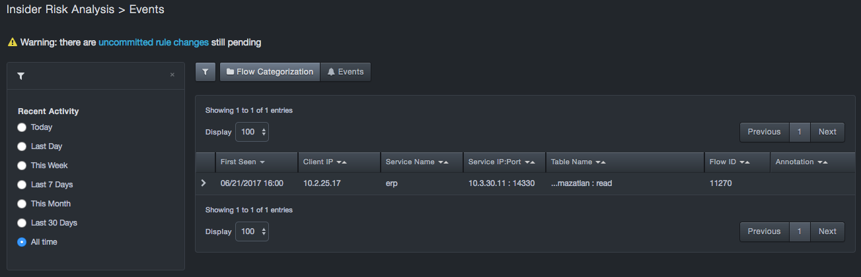
Task: Switch to the Events tab
Action: (x=346, y=72)
